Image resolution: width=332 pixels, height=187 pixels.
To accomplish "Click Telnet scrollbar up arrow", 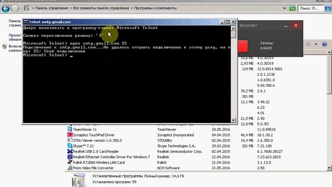I will [x=233, y=29].
